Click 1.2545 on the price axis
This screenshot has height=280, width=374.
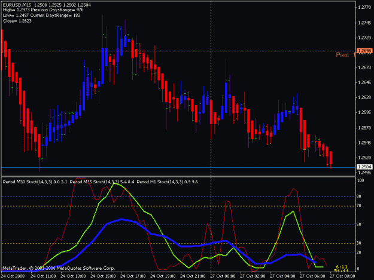364,143
